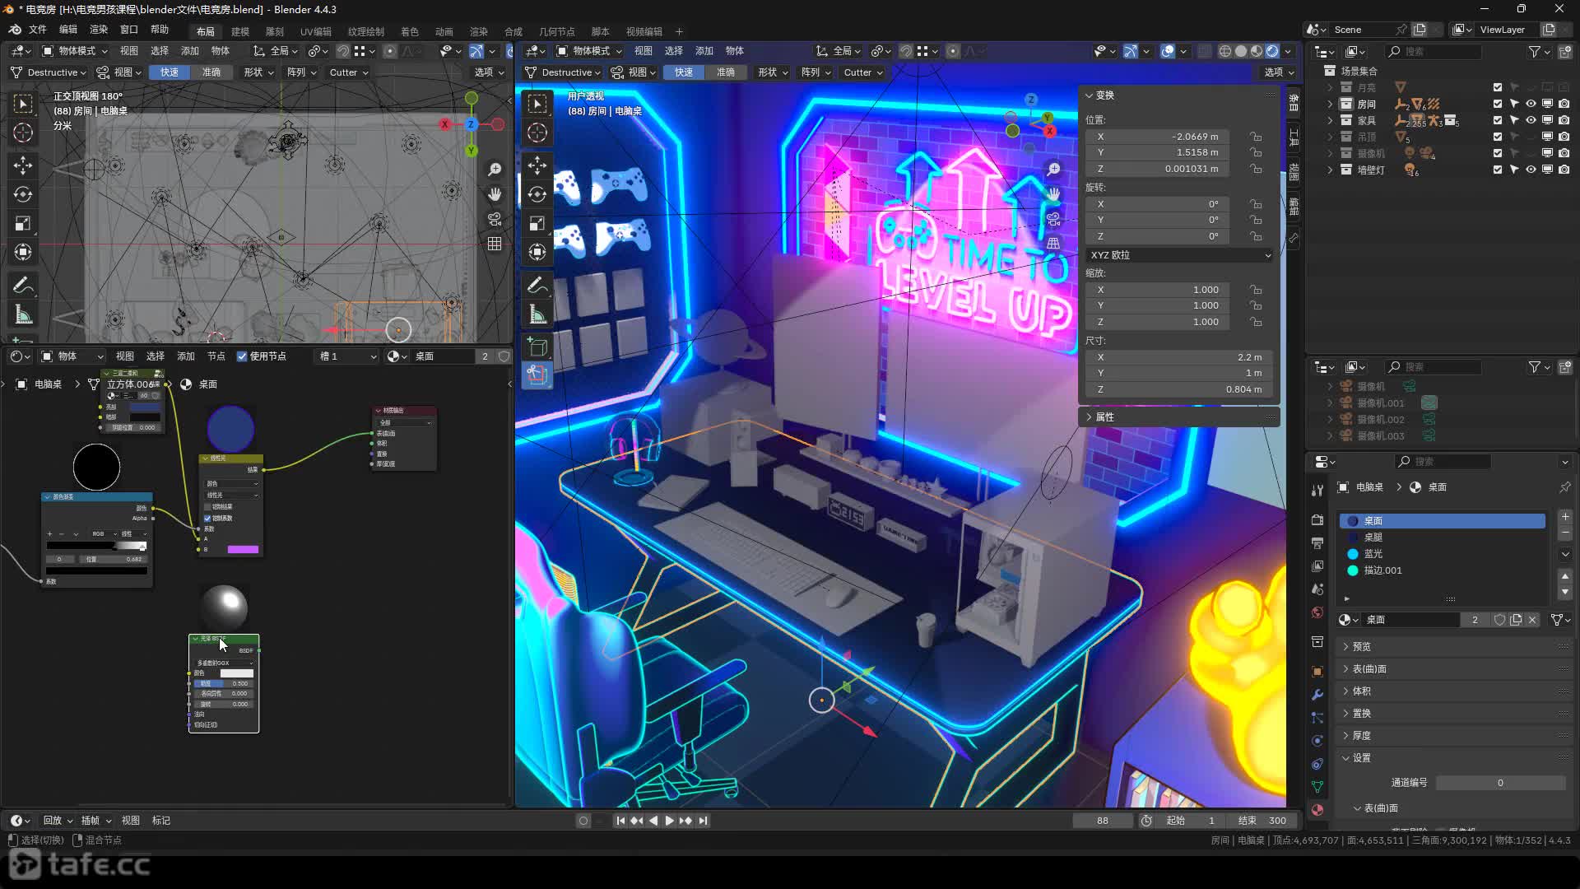Open the Material properties tab
Screen dimensions: 1580x889
(1317, 810)
